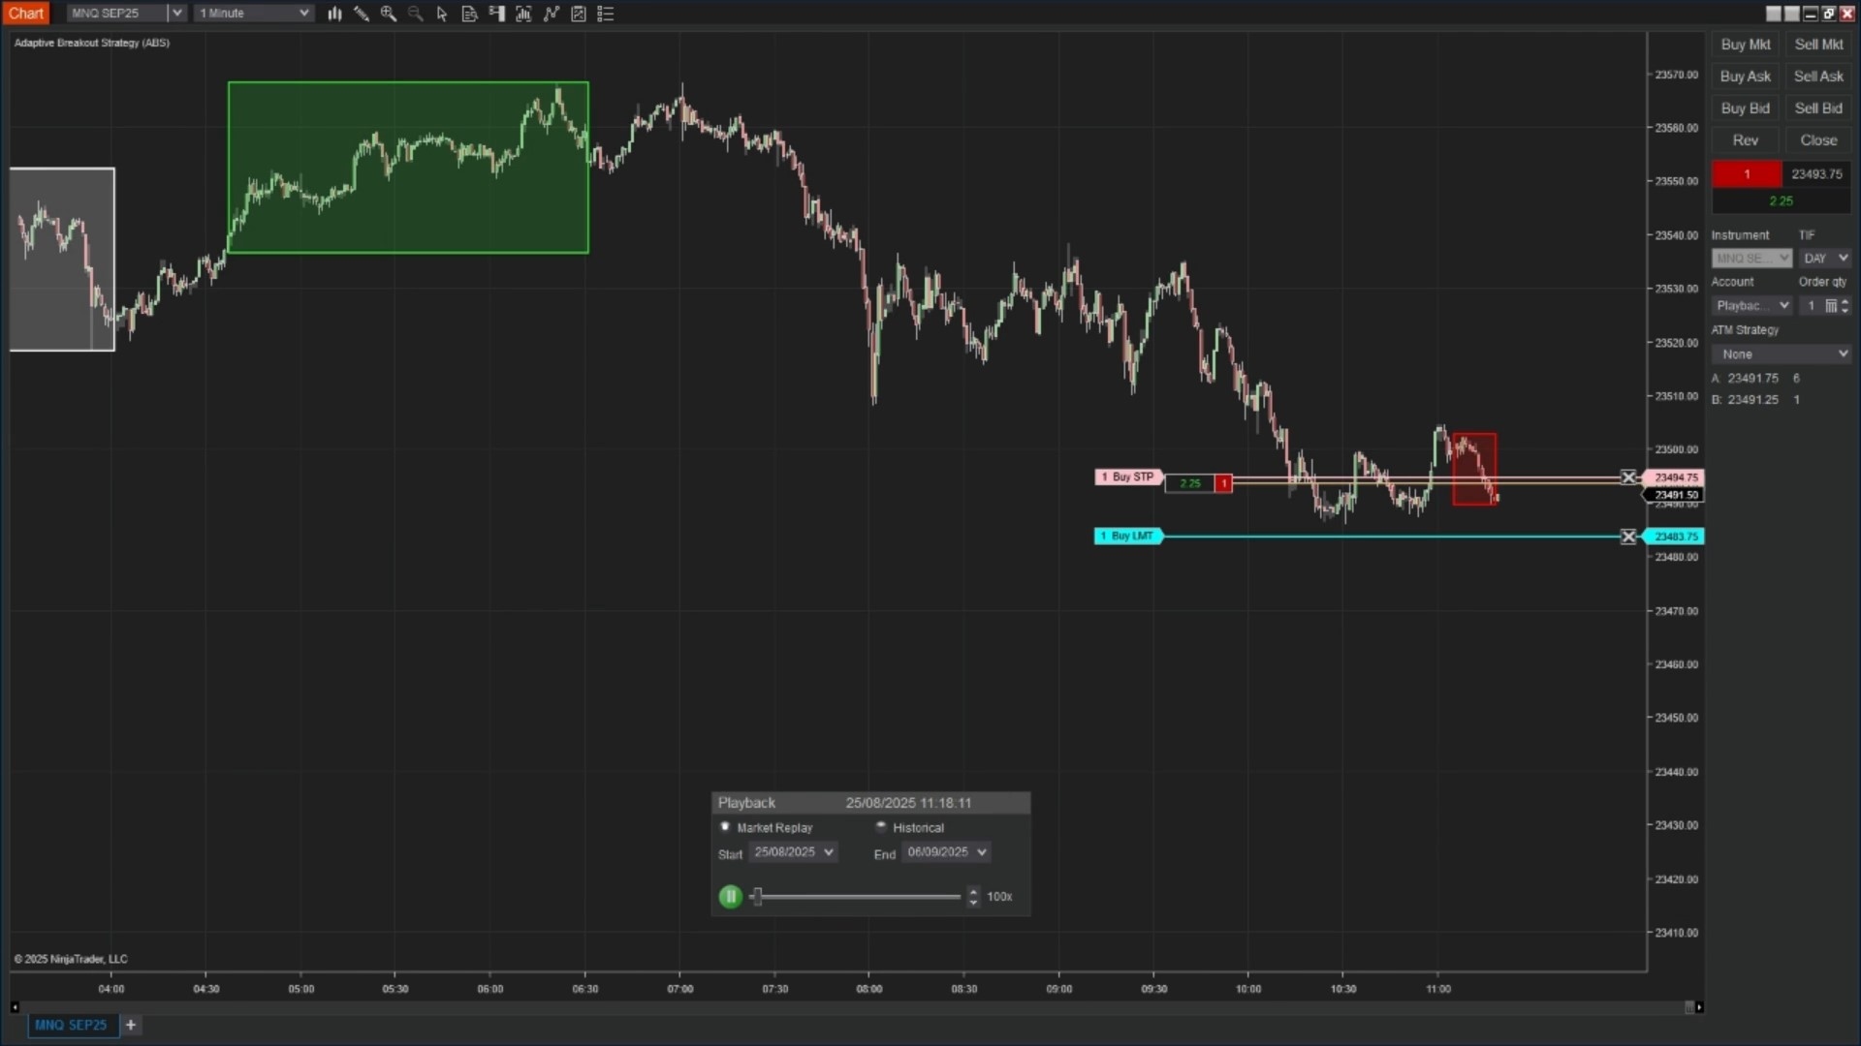This screenshot has height=1046, width=1861.
Task: Open the chart properties document icon
Action: pos(469,14)
